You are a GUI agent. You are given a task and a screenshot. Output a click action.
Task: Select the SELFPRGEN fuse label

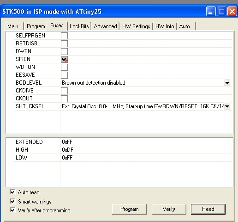click(30, 36)
